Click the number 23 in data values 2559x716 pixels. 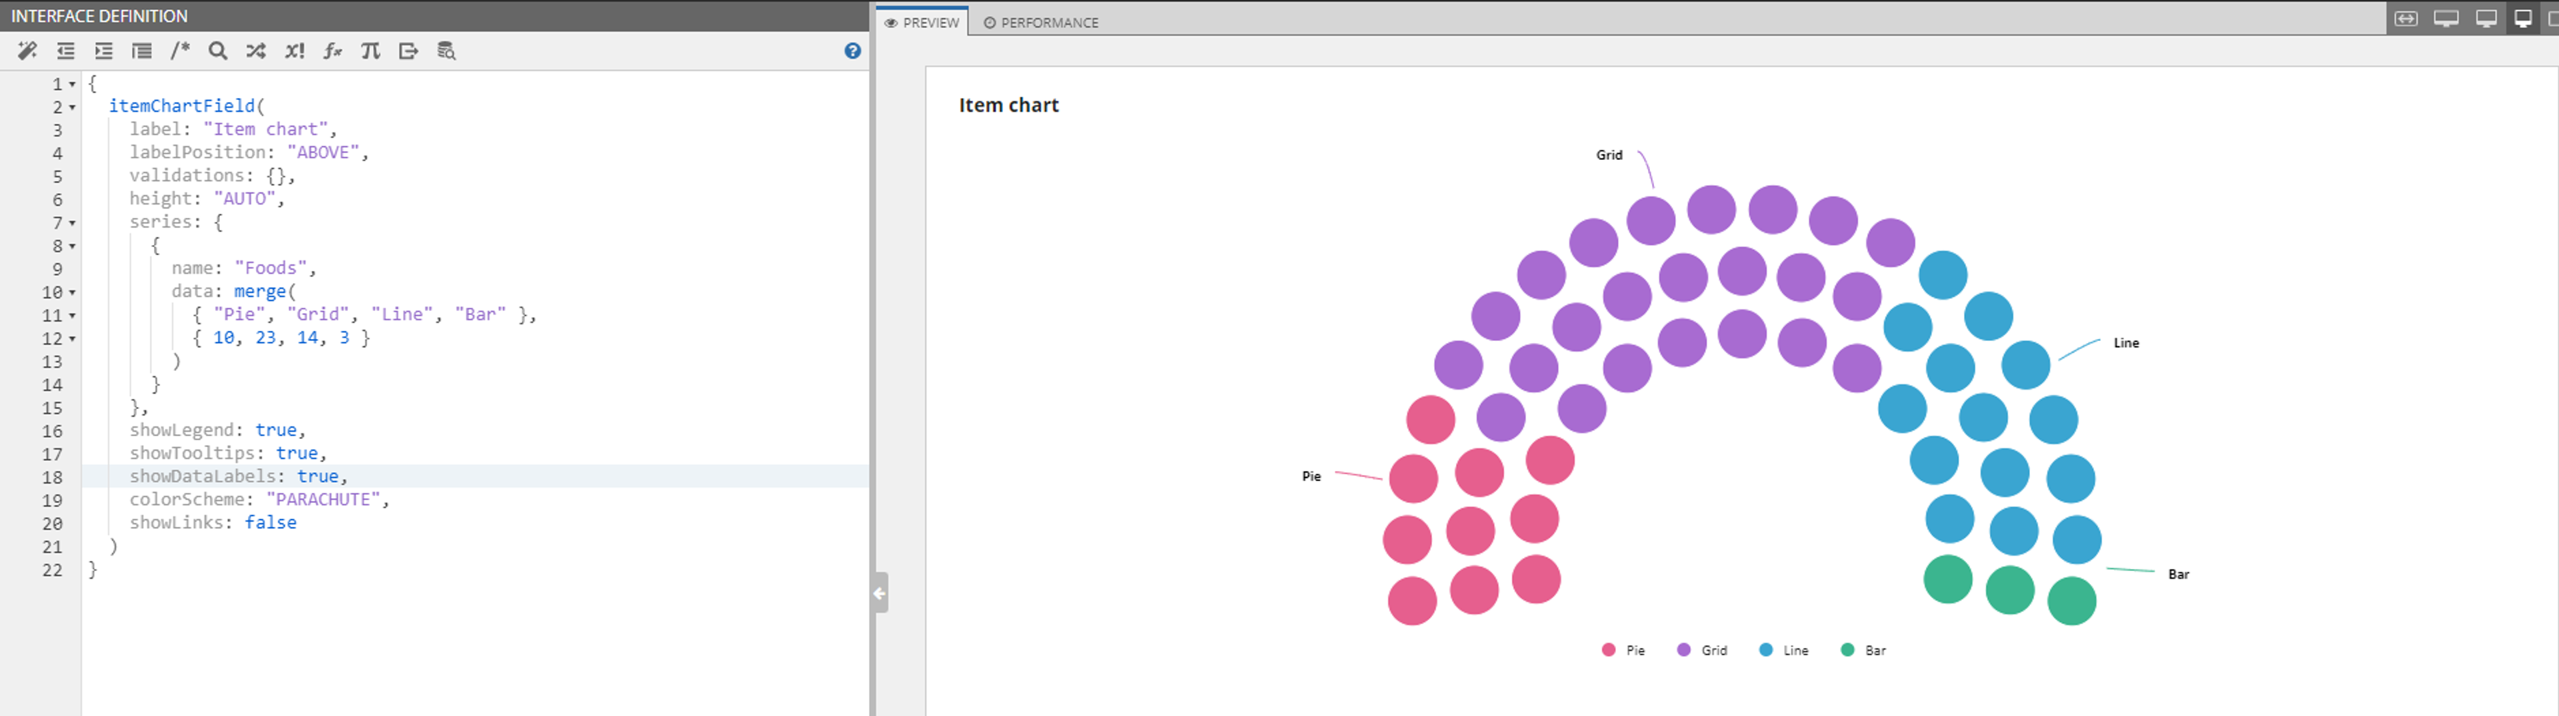tap(265, 338)
